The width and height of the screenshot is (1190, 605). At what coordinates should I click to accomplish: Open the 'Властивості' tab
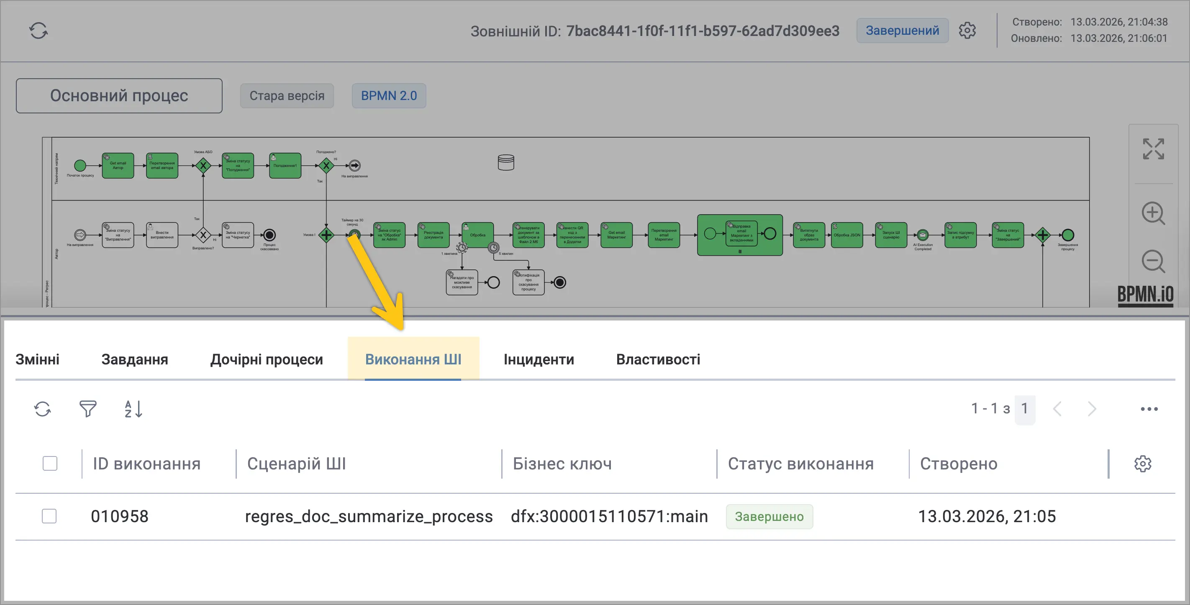[658, 359]
